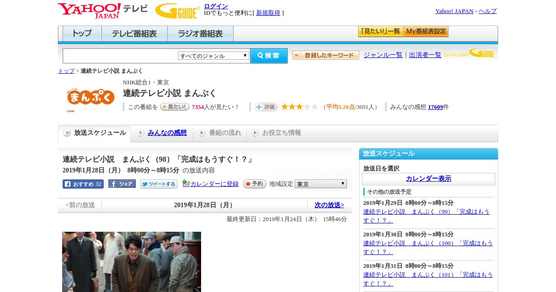Select the お役立ち情報 tab
The image size is (556, 292).
pos(276,133)
